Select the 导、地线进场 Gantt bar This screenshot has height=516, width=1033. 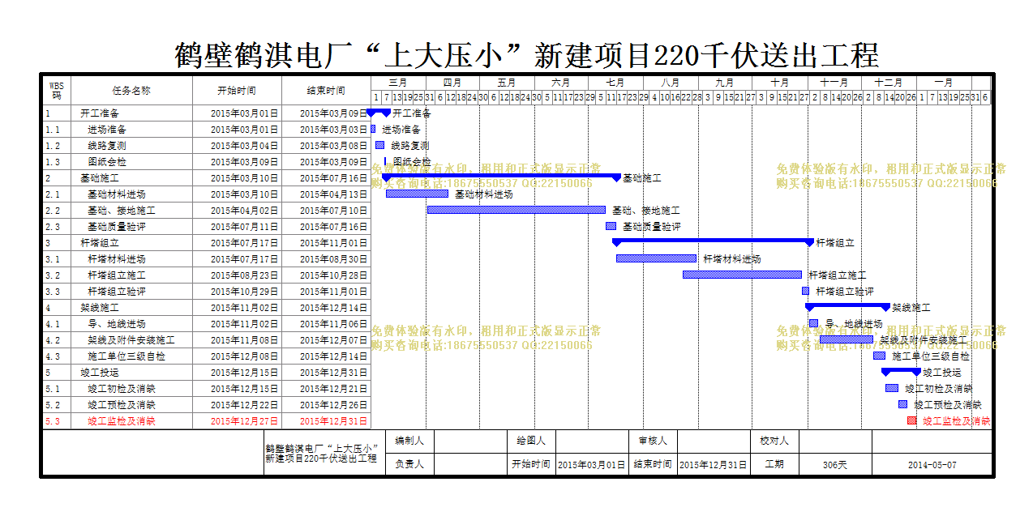(813, 323)
